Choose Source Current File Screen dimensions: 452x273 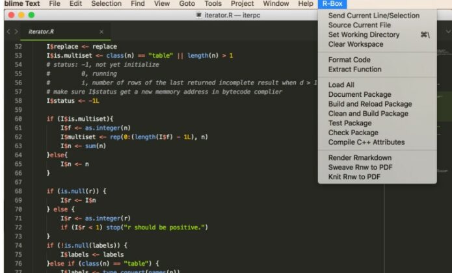tap(377, 25)
